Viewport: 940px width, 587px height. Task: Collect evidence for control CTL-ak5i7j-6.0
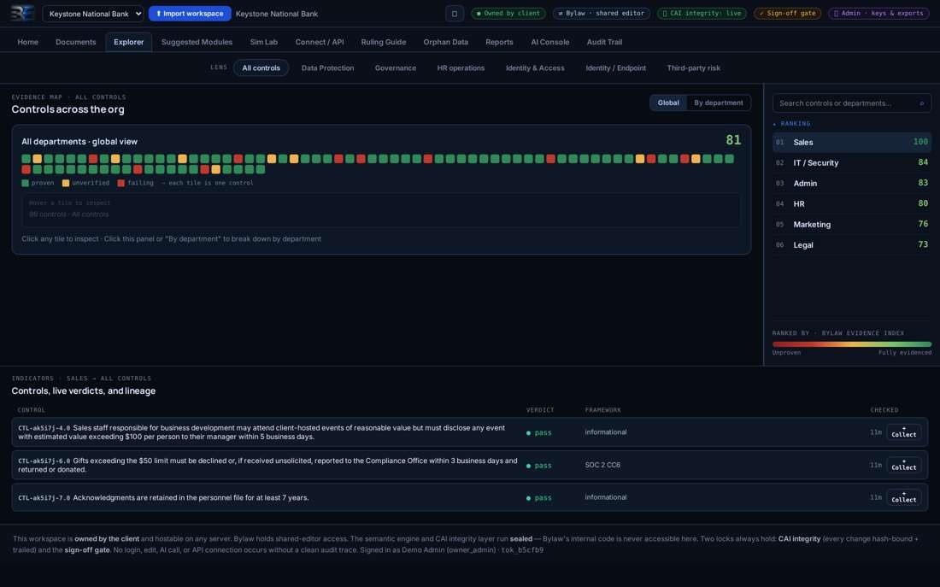903,466
